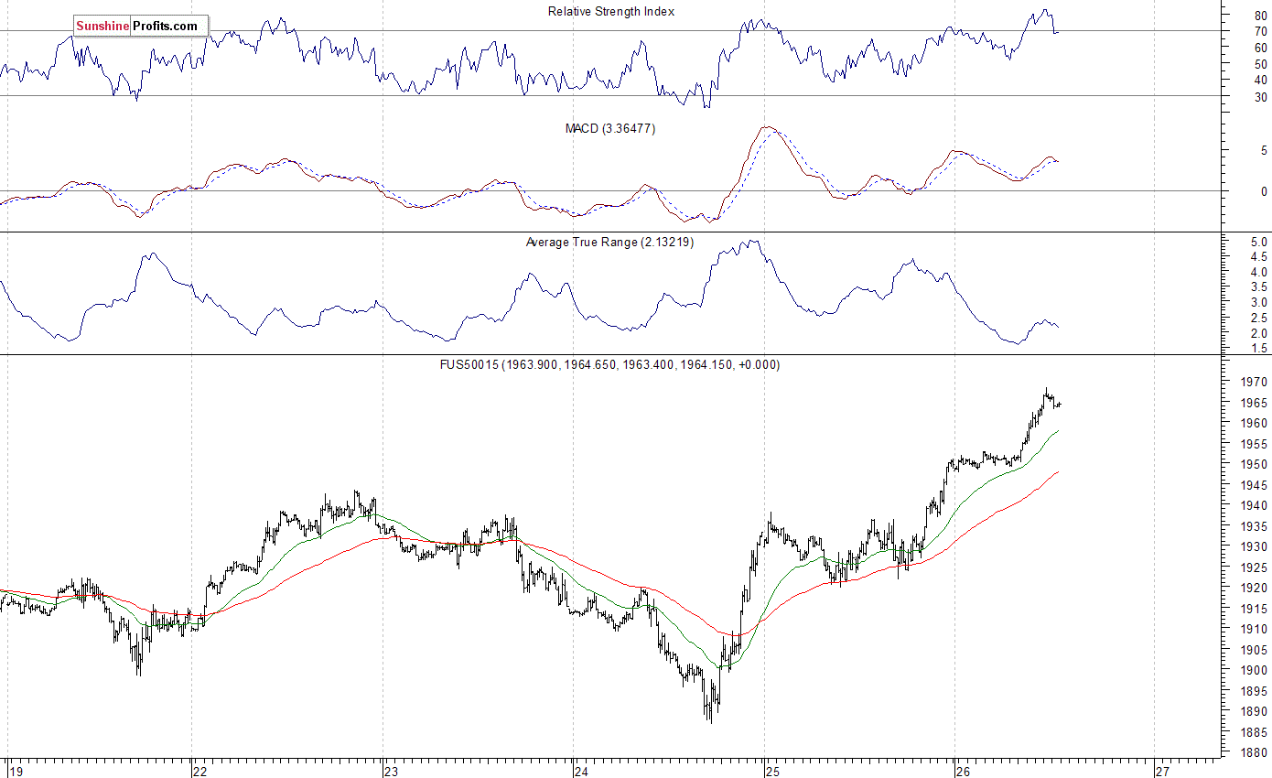Click the date label 22 on time axis
1272x778 pixels.
point(199,771)
